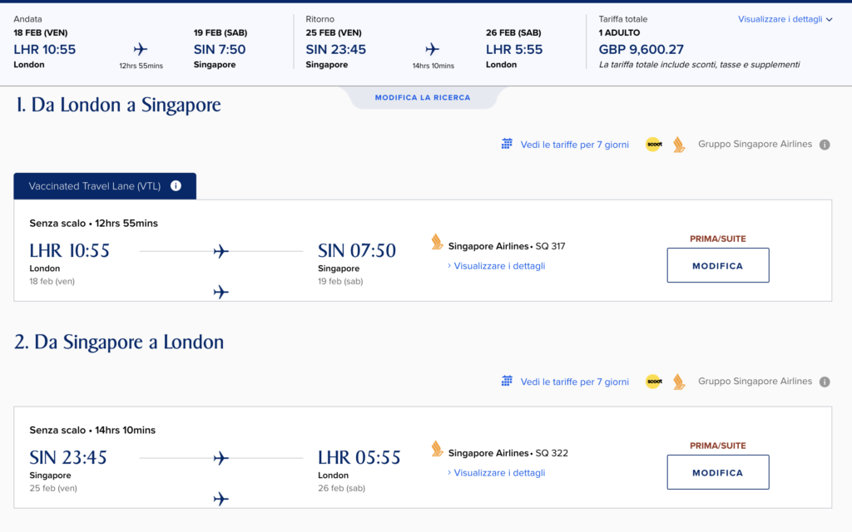Click the Scoot logo in outbound section
Image resolution: width=852 pixels, height=532 pixels.
coord(654,145)
